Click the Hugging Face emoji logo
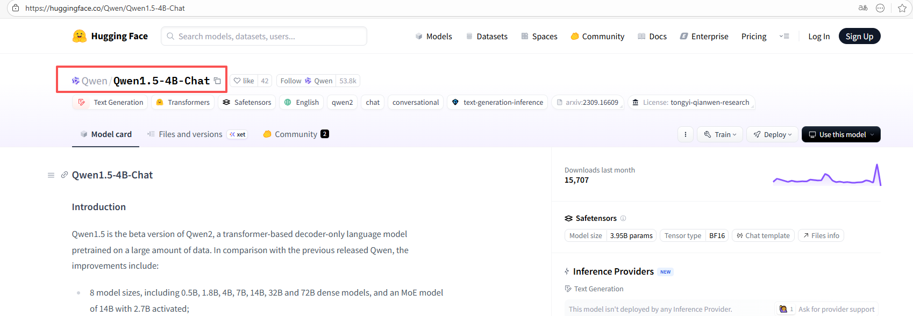 [x=80, y=36]
